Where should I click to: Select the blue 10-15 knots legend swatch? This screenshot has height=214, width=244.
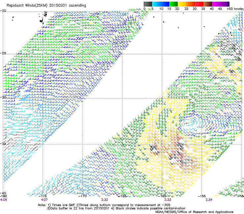[165, 4]
